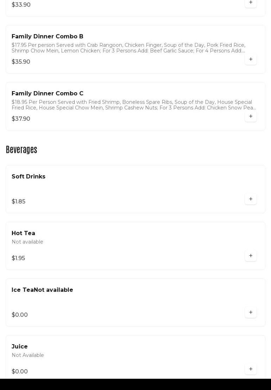Add Juice with plus icon
Screen dimensions: 271x390
(251, 369)
